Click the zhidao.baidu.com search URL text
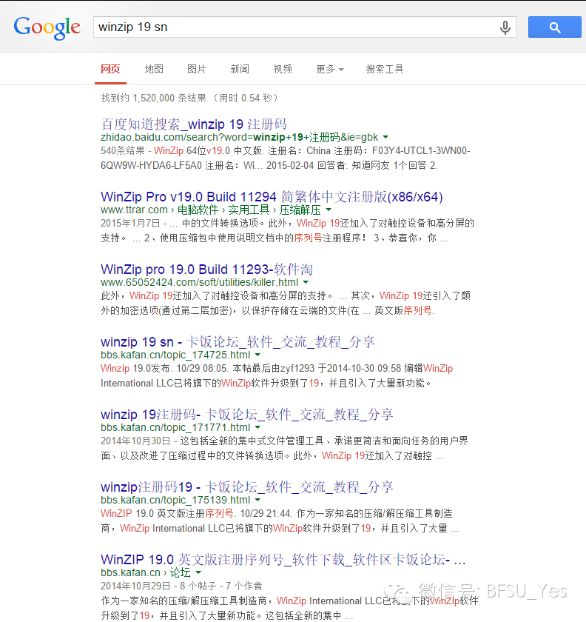586x622 pixels. (x=240, y=137)
